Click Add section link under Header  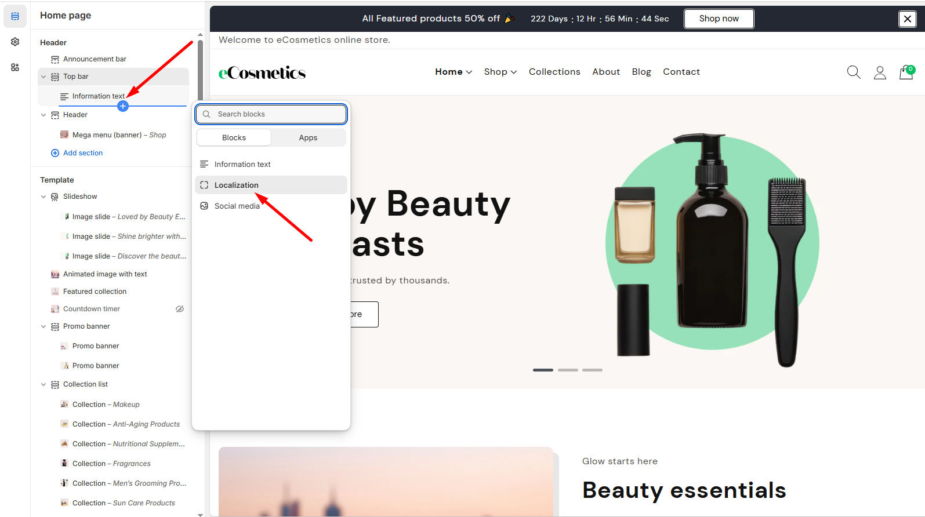[77, 153]
